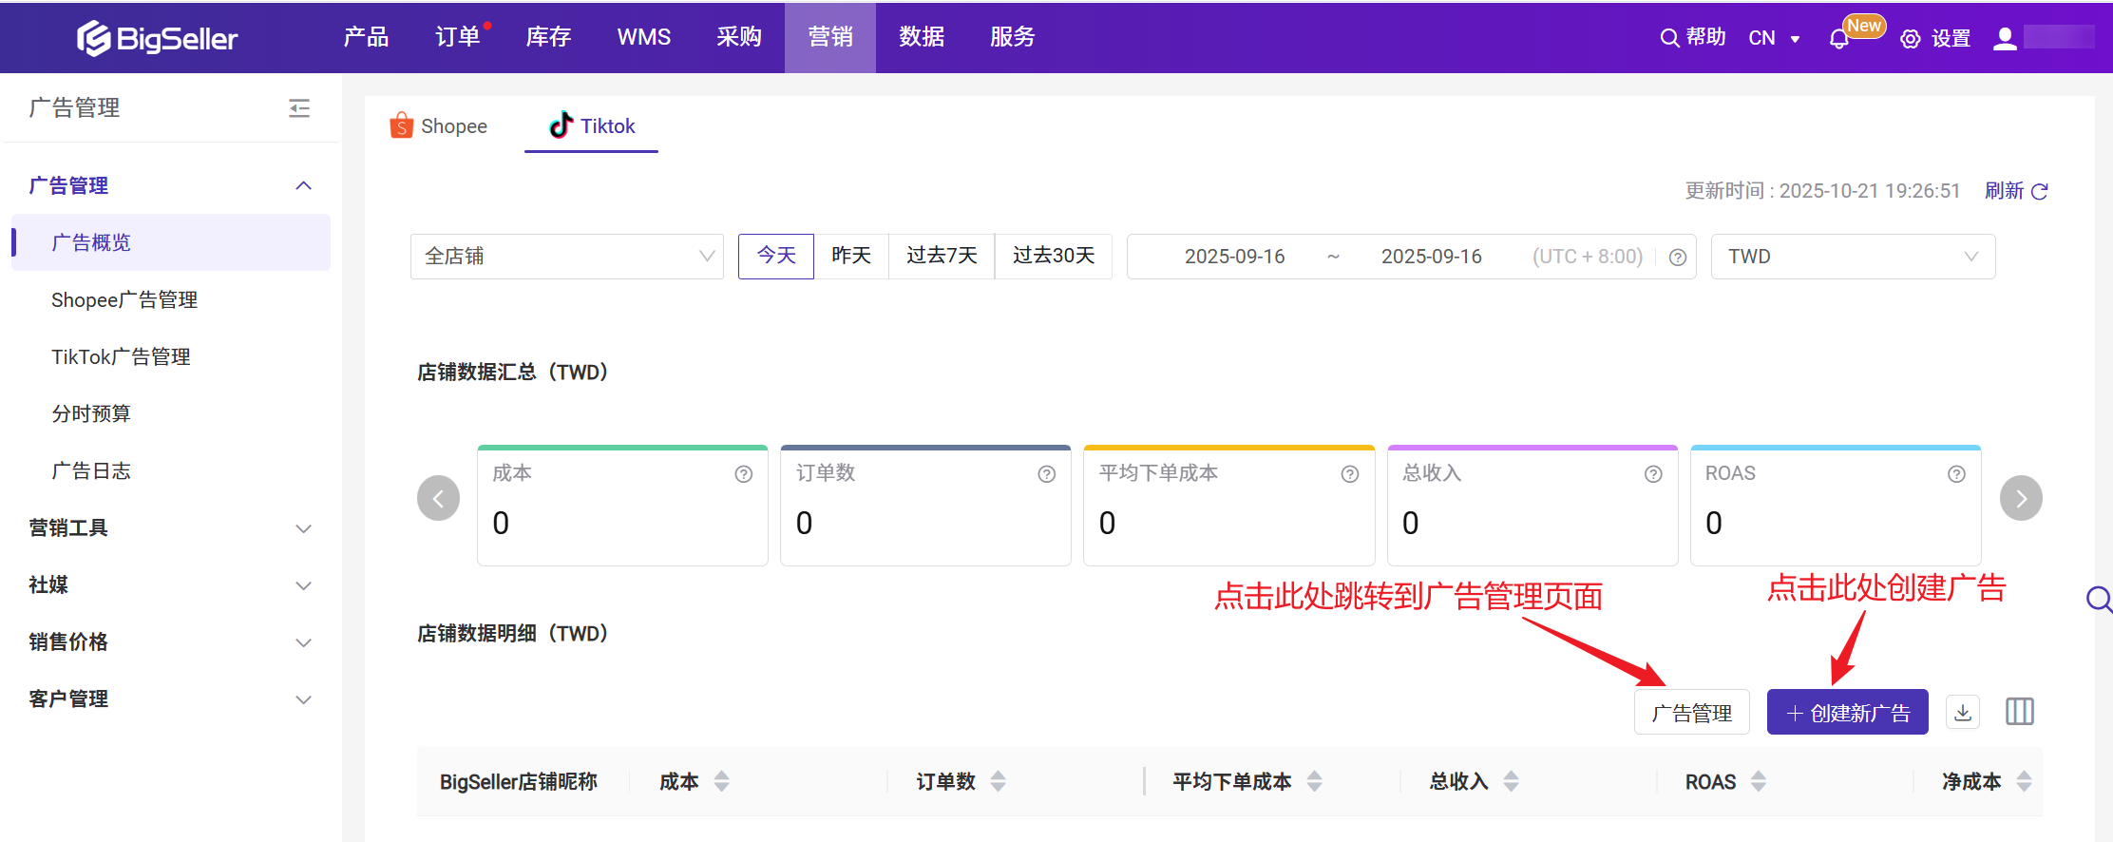This screenshot has height=842, width=2113.
Task: Open the 全店铺 store dropdown
Action: click(566, 257)
